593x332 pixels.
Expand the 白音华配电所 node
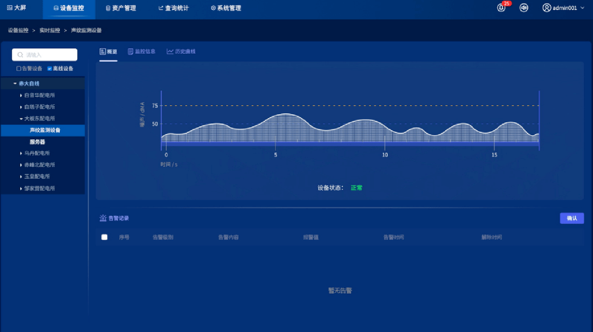21,95
